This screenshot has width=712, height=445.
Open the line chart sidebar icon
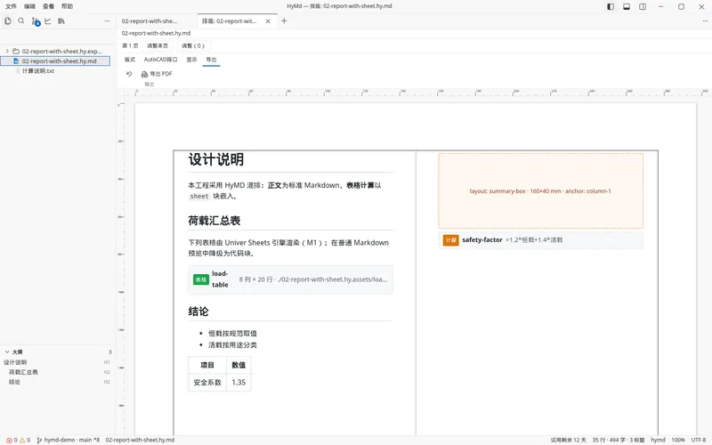pos(48,20)
